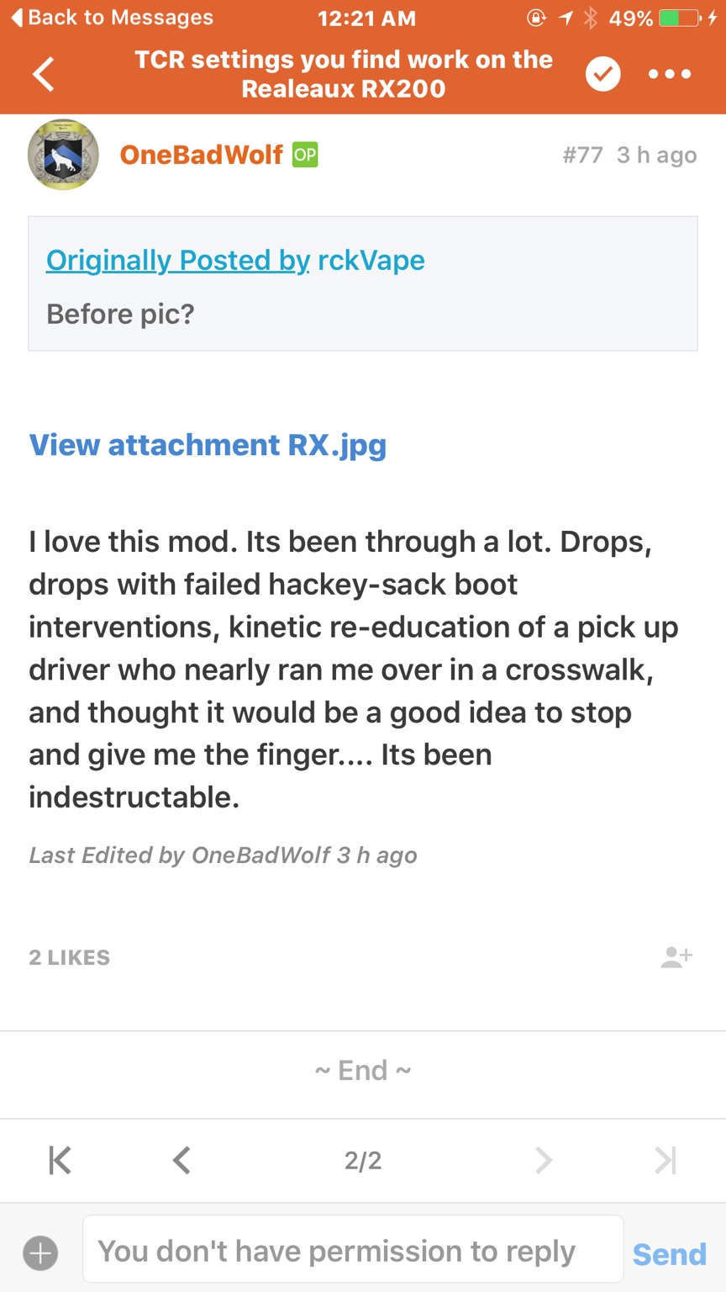This screenshot has height=1292, width=726.
Task: Jump to the first page of the thread
Action: click(60, 1161)
